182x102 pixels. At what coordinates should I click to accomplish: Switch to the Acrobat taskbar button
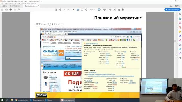pyautogui.click(x=67, y=100)
